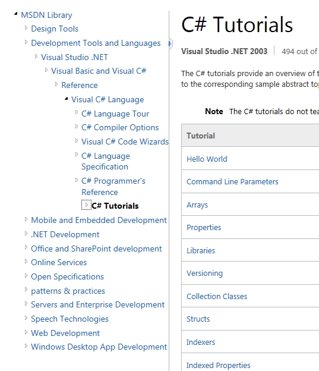Open Servers and Enterprise Development link
The height and width of the screenshot is (371, 319).
point(97,305)
